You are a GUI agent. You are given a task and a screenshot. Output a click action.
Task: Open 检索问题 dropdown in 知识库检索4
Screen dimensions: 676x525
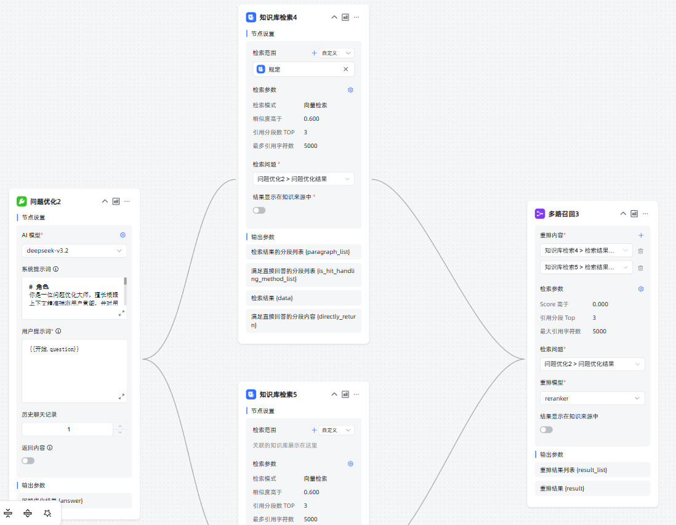[303, 179]
